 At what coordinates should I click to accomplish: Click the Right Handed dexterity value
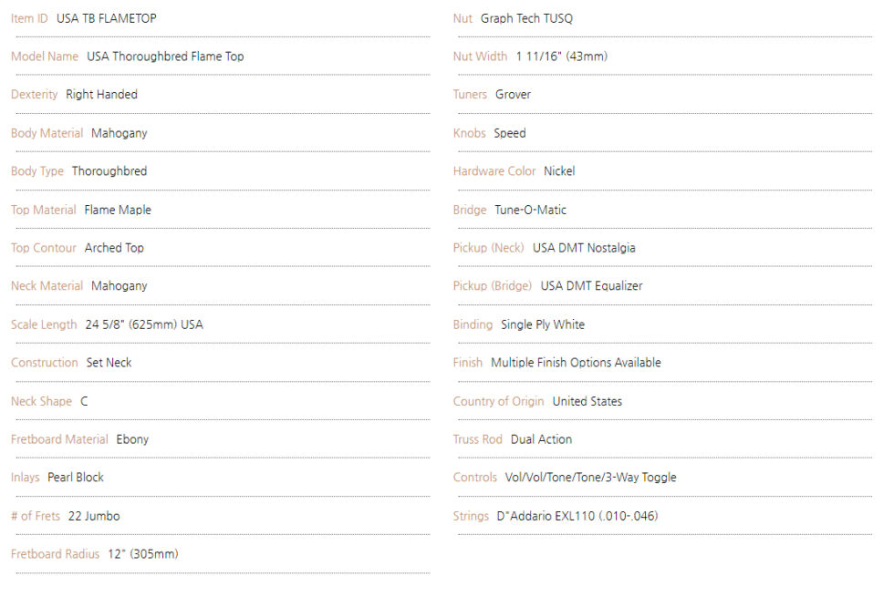coord(101,95)
